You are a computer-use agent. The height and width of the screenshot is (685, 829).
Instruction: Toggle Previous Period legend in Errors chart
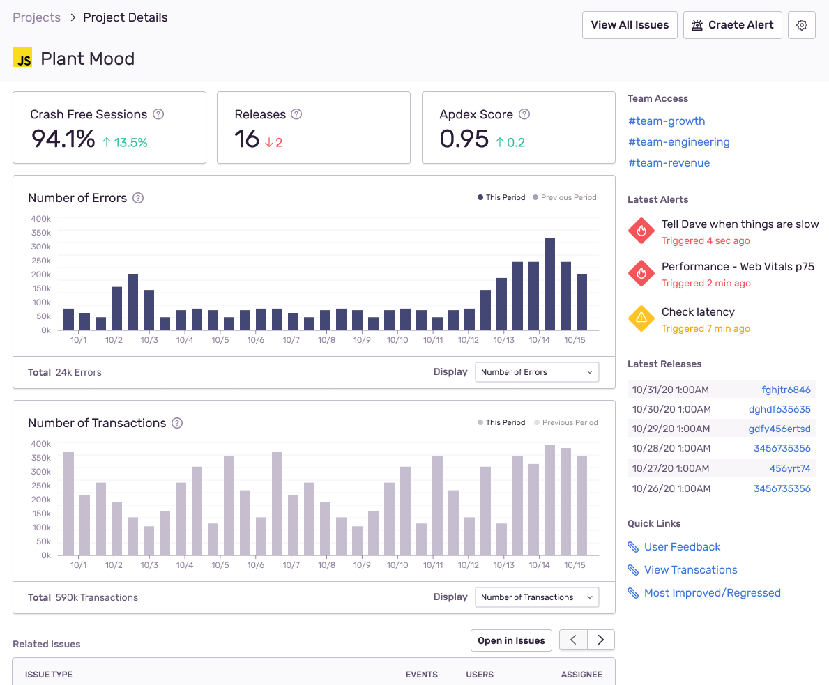(564, 198)
